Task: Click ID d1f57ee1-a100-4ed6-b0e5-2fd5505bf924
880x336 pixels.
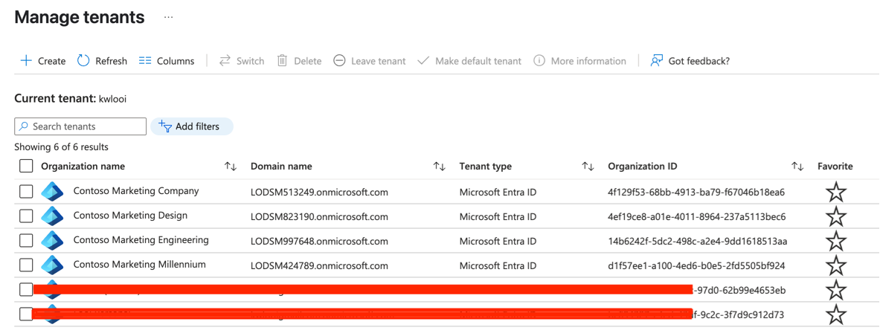Action: coord(696,266)
